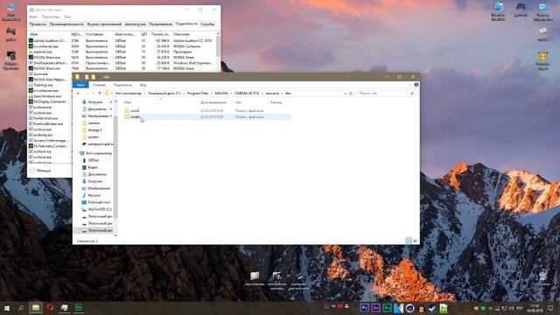The image size is (560, 315).
Task: Open Task Manager 'Файл' menu
Action: tap(33, 17)
